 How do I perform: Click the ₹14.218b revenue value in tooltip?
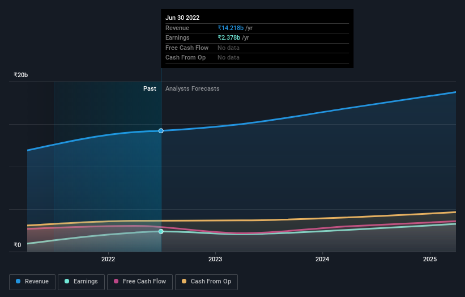pyautogui.click(x=231, y=28)
